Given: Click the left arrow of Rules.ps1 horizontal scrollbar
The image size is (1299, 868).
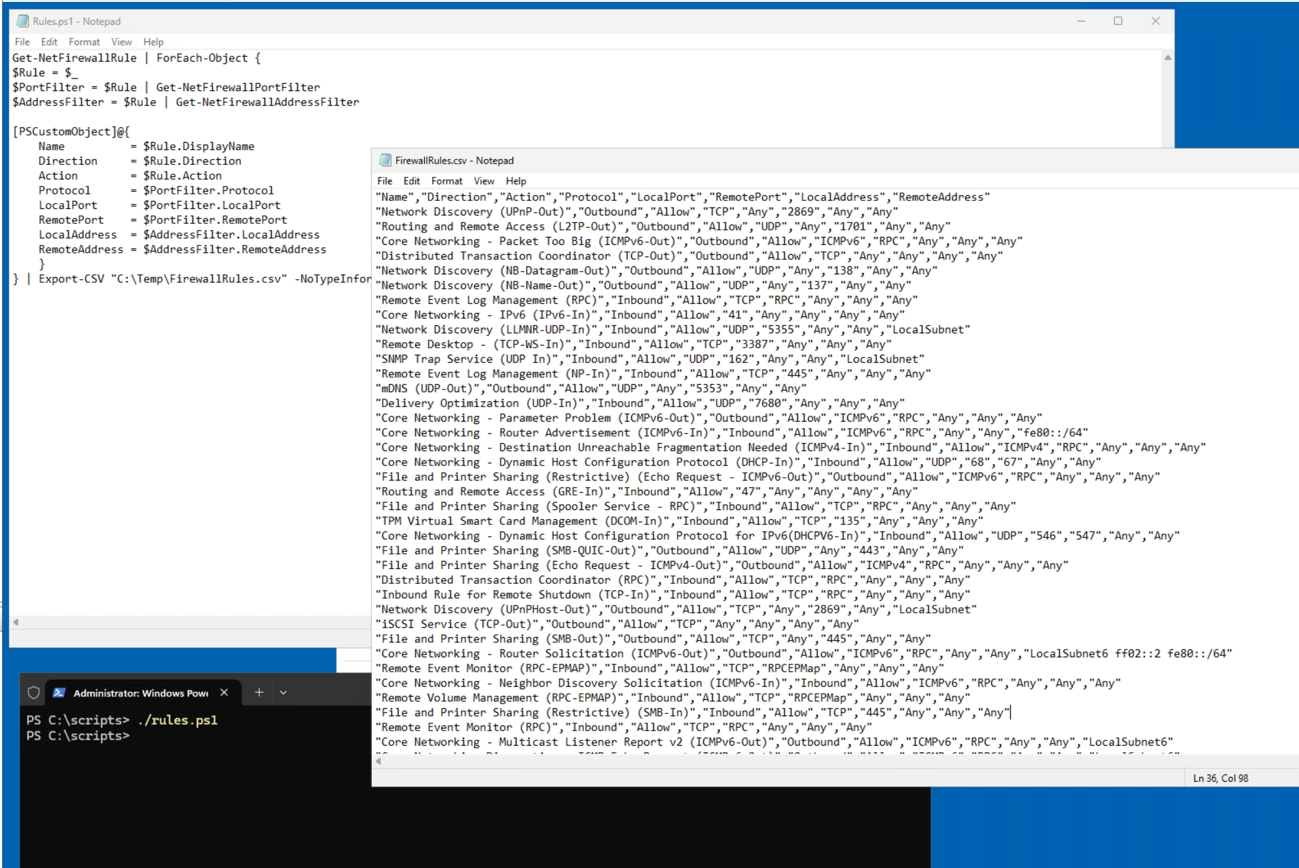Looking at the screenshot, I should pyautogui.click(x=14, y=621).
